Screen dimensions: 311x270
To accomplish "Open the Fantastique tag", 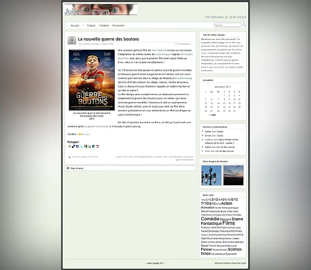I will pyautogui.click(x=211, y=224).
